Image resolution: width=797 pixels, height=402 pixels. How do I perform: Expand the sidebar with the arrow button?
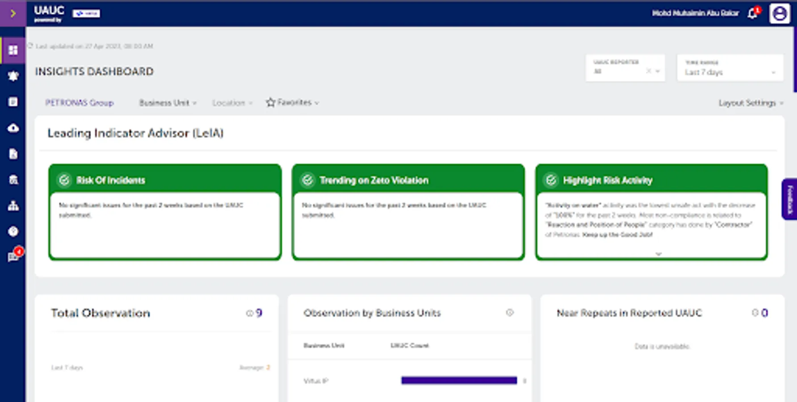pyautogui.click(x=12, y=13)
